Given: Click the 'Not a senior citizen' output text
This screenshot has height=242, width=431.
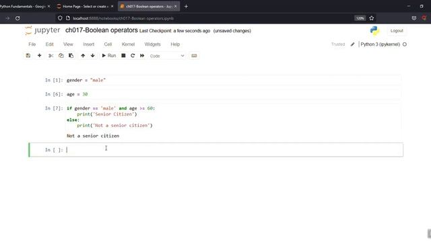Looking at the screenshot, I should 93,136.
